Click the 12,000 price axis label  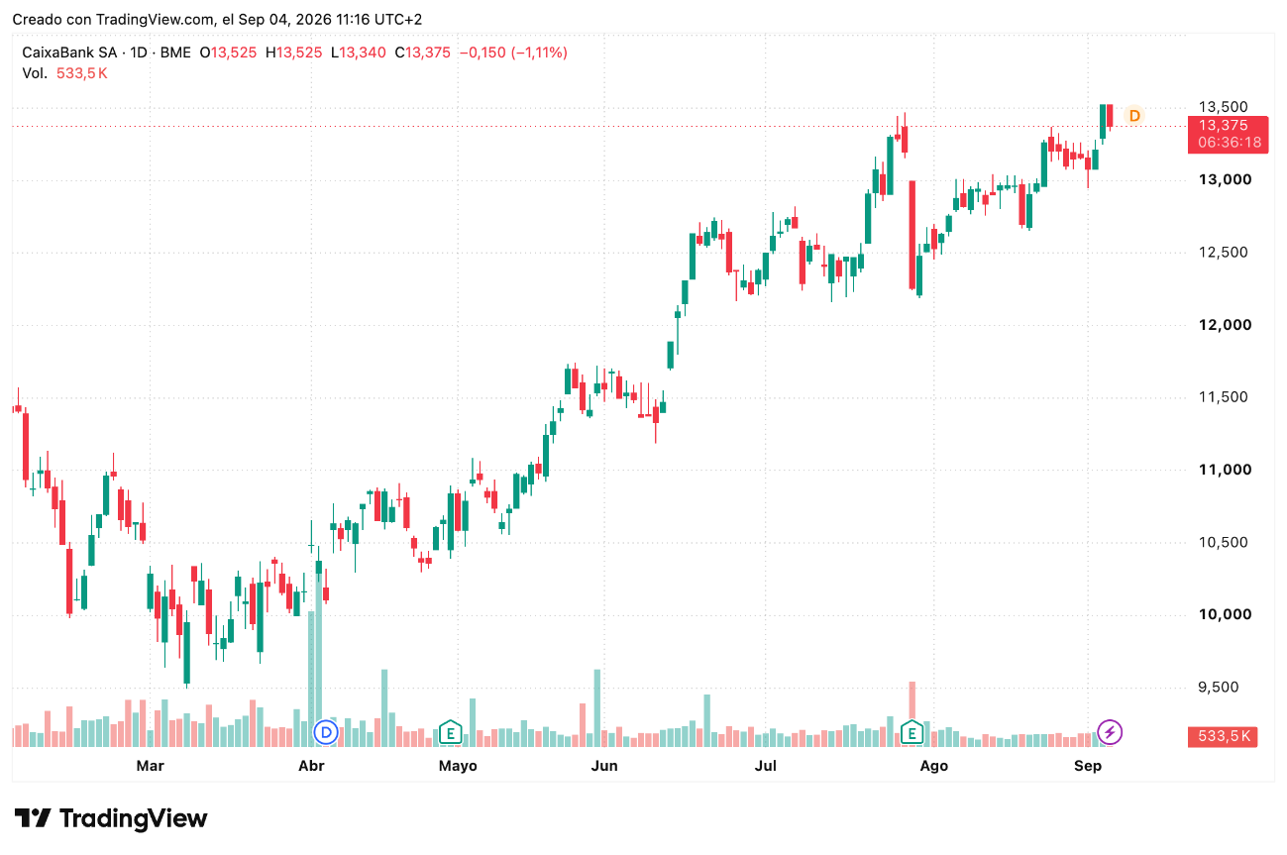click(x=1224, y=325)
